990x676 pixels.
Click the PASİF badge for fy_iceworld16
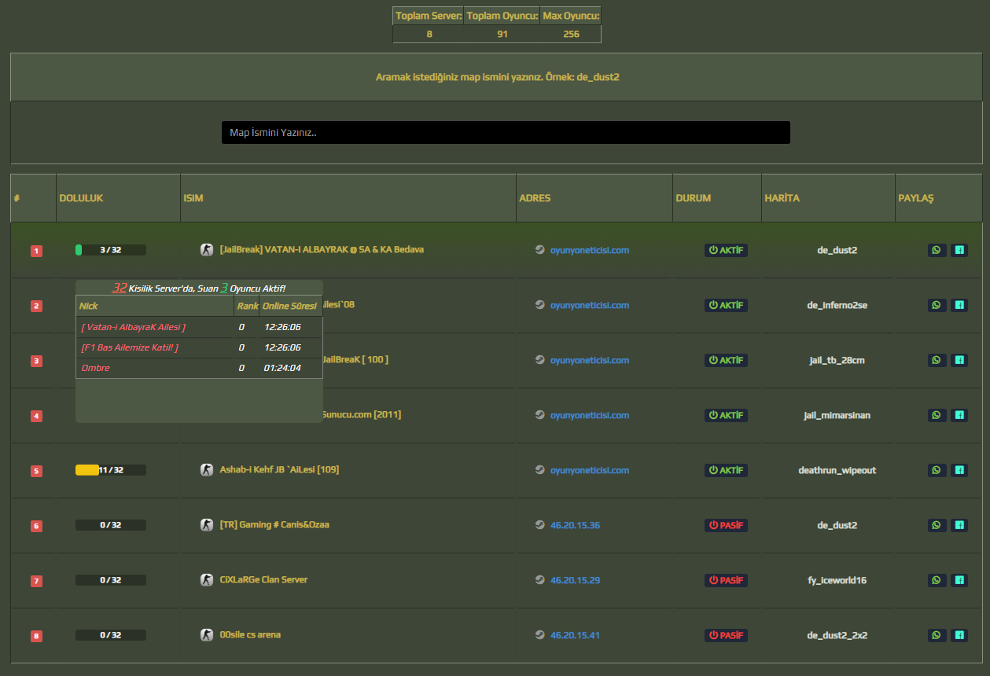pos(726,580)
